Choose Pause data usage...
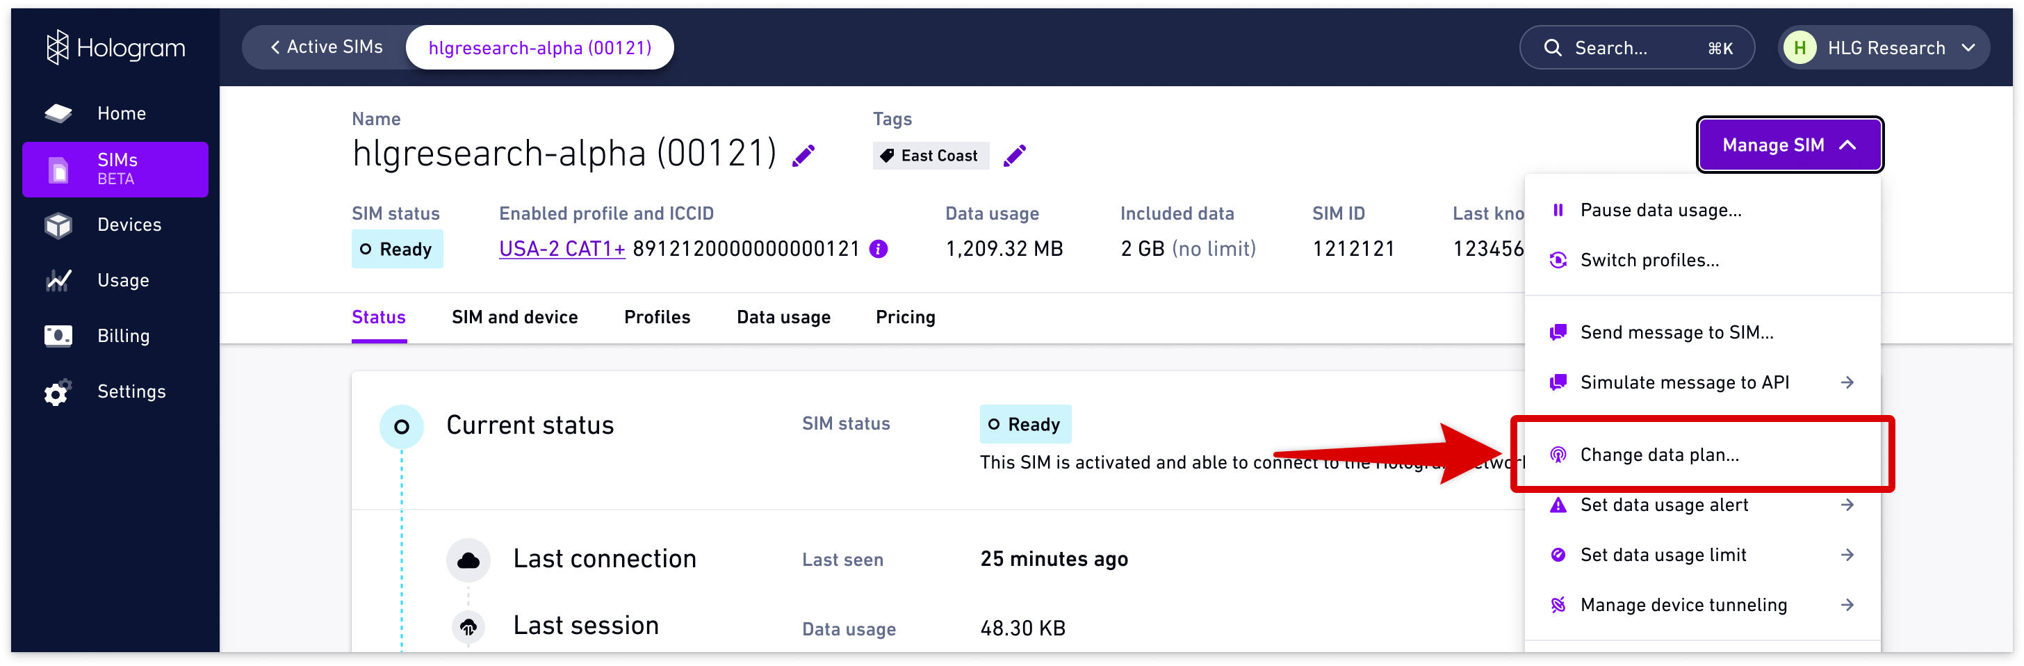 coord(1702,210)
